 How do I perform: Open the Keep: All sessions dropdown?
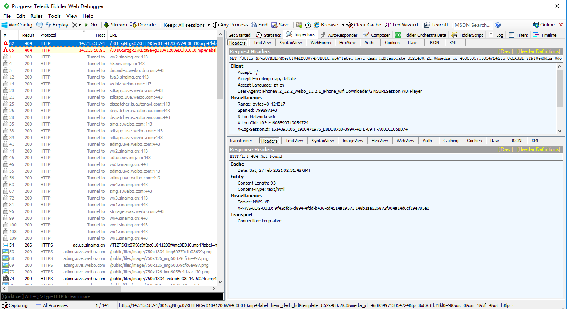tap(187, 25)
